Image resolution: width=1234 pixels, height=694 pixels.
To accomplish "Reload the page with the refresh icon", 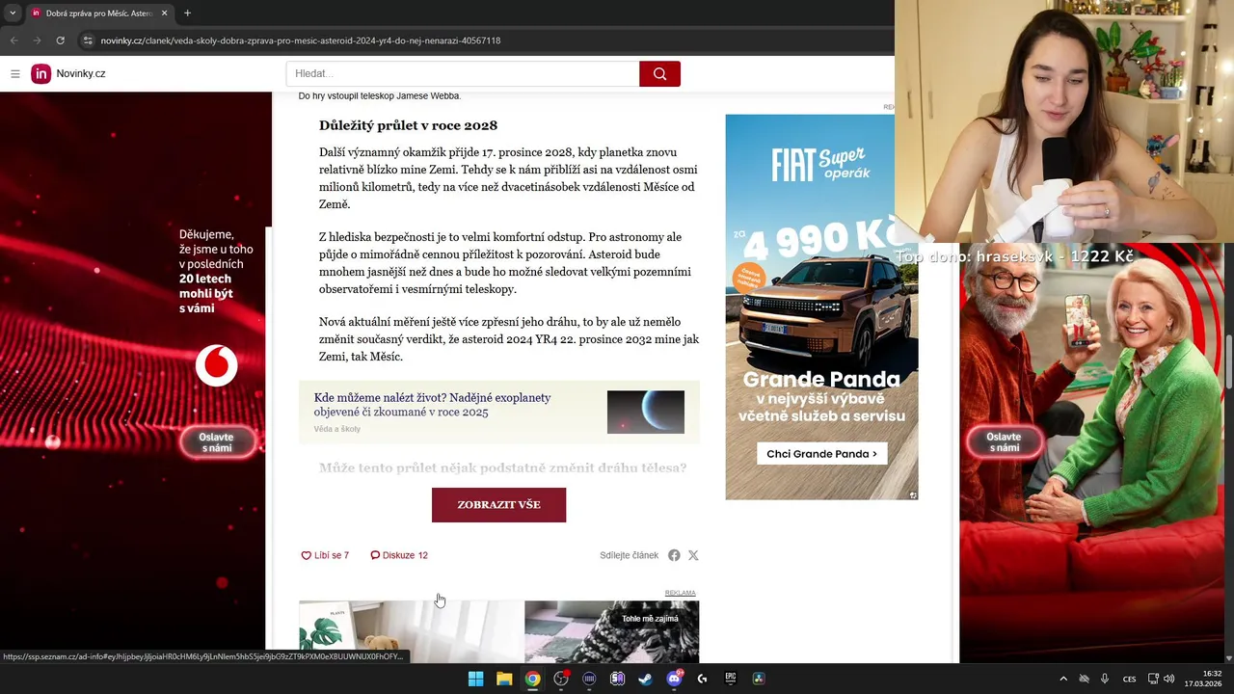I will point(60,40).
